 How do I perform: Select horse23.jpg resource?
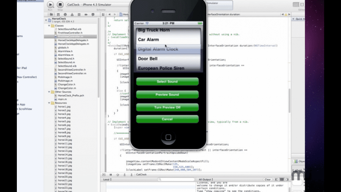(65, 188)
